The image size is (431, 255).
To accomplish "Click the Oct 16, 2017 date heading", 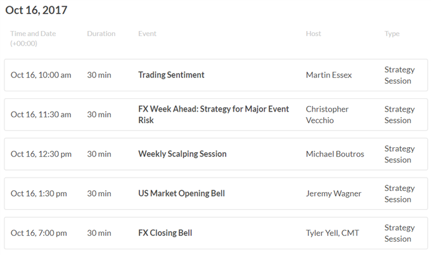I will (x=36, y=10).
